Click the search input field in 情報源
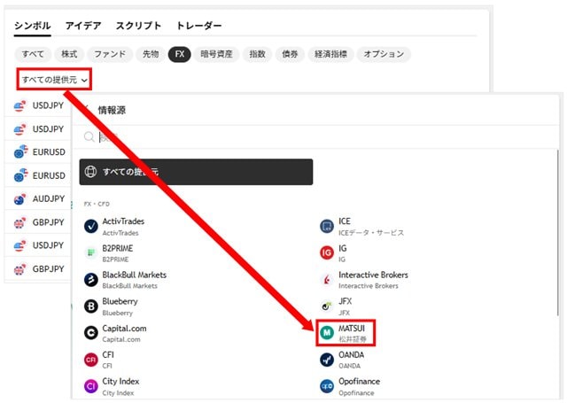The height and width of the screenshot is (403, 567). (x=315, y=136)
